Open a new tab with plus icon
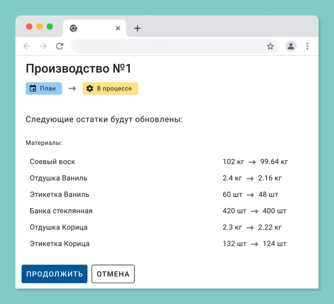 [x=137, y=28]
